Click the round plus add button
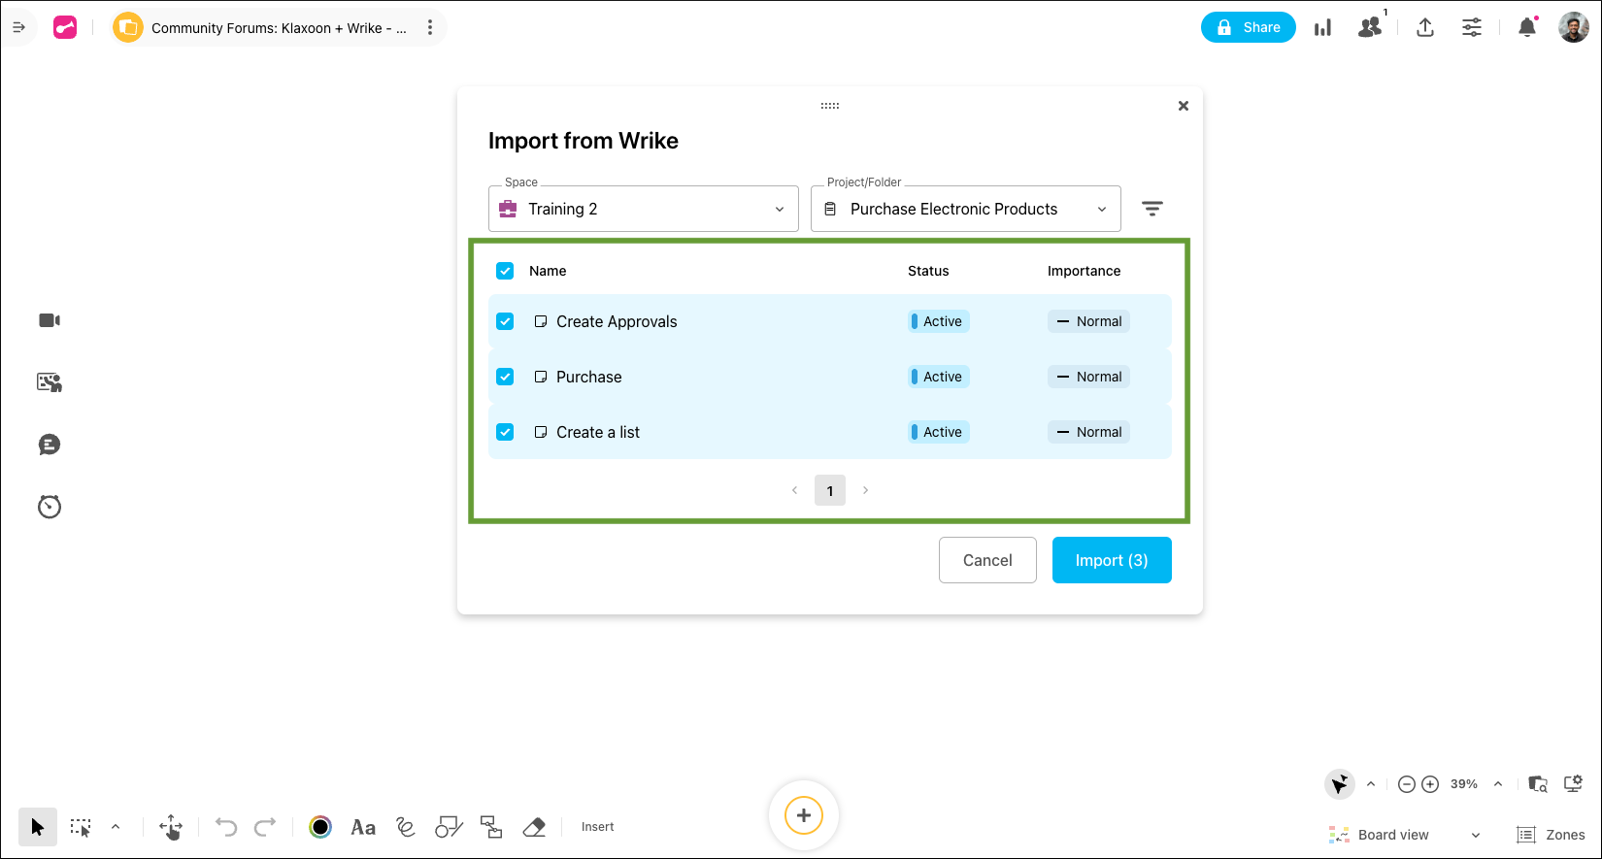The height and width of the screenshot is (859, 1602). click(804, 815)
